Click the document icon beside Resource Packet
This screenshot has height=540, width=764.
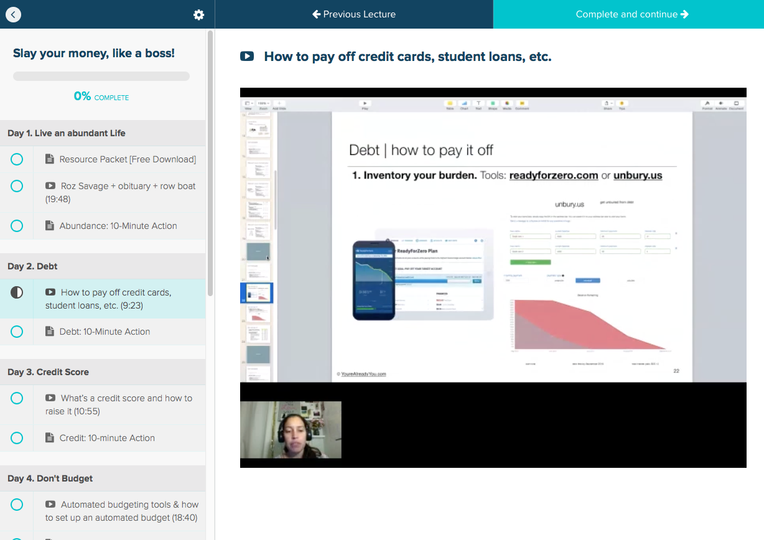pyautogui.click(x=50, y=159)
